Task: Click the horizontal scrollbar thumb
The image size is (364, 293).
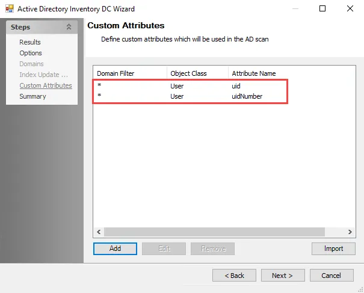Action: coord(214,232)
